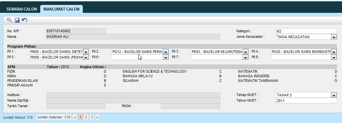Screen dimensions: 342x123
Task: Expand the Pil 4 dropdown list
Action: 334,52
